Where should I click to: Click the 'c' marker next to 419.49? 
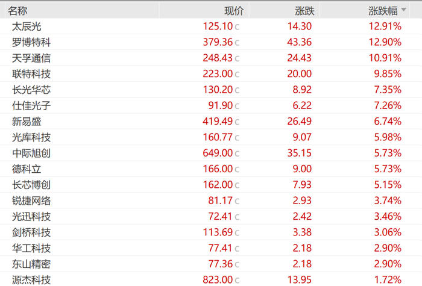click(x=237, y=122)
